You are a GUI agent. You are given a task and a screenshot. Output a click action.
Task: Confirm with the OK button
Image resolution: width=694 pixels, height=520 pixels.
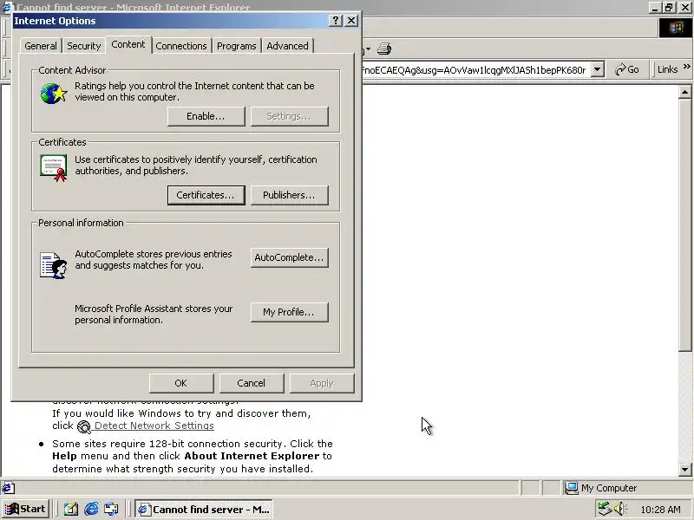[181, 383]
